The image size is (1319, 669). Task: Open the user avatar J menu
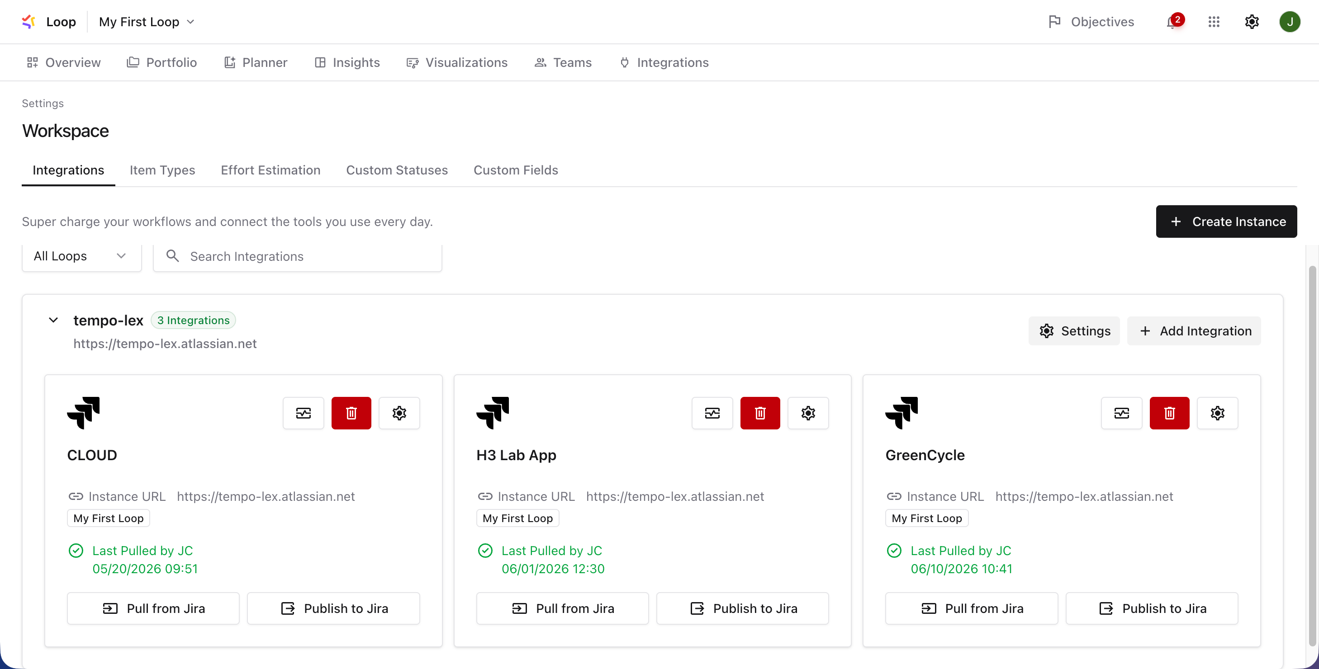click(1289, 22)
